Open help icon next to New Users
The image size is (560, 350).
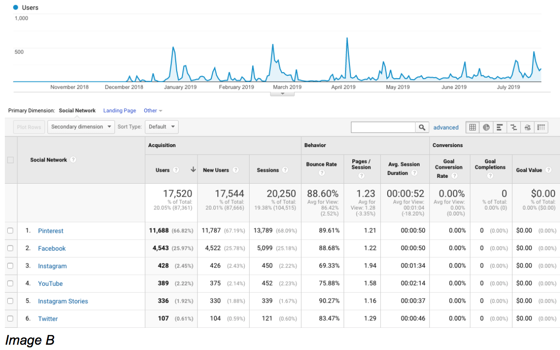point(236,170)
